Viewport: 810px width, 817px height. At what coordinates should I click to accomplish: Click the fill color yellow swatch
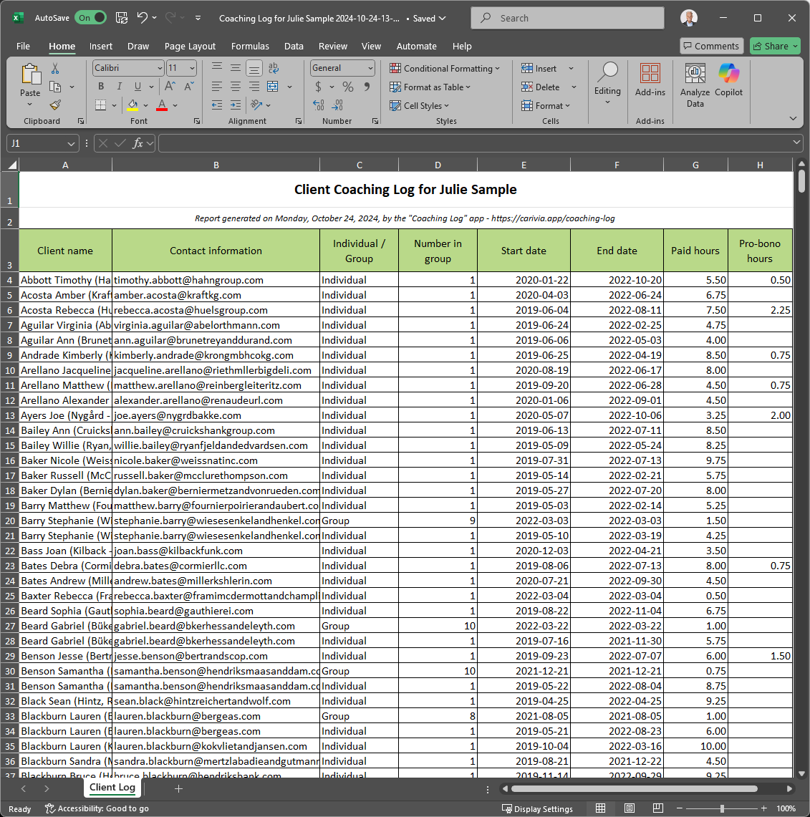click(x=133, y=105)
